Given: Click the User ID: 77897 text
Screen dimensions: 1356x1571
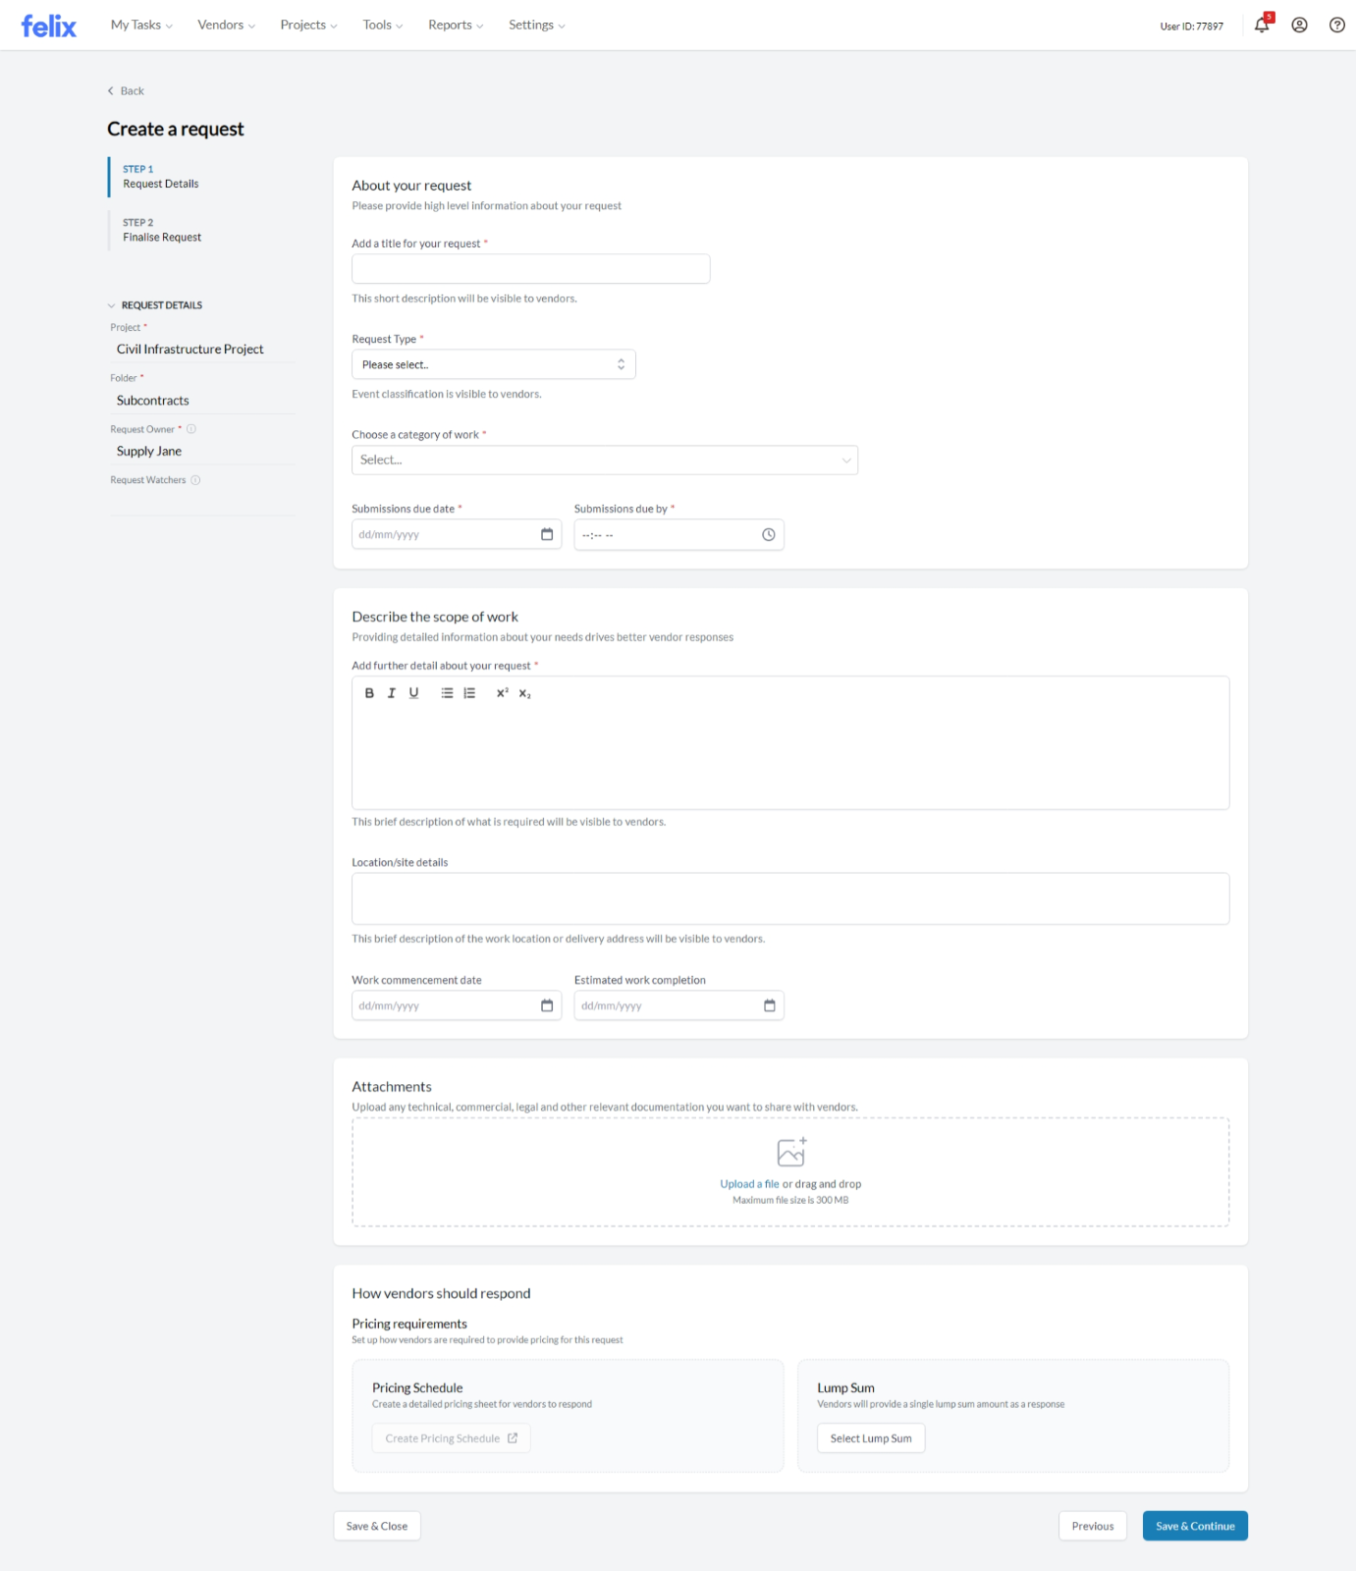Looking at the screenshot, I should [1192, 27].
